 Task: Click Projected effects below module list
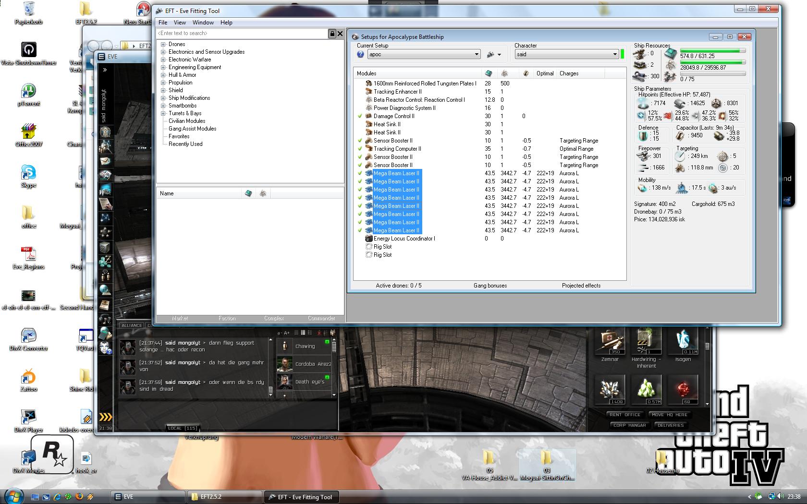581,286
